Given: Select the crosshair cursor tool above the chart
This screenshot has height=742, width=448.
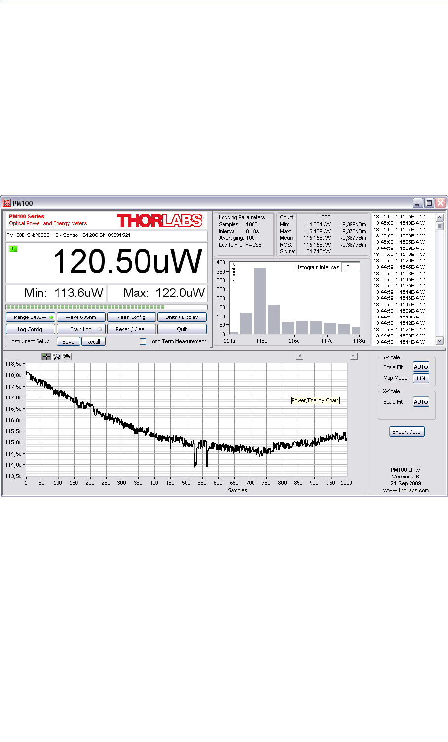Looking at the screenshot, I should [x=46, y=357].
